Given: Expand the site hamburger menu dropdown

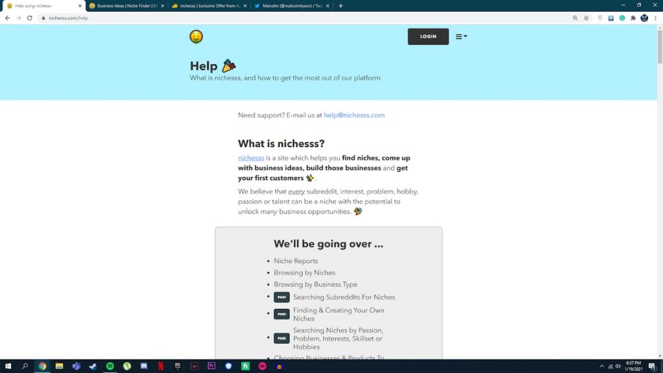Looking at the screenshot, I should coord(461,36).
